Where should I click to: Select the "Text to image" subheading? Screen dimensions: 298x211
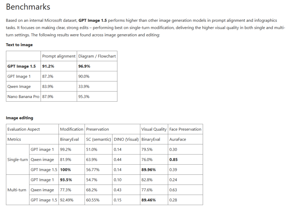click(x=19, y=45)
